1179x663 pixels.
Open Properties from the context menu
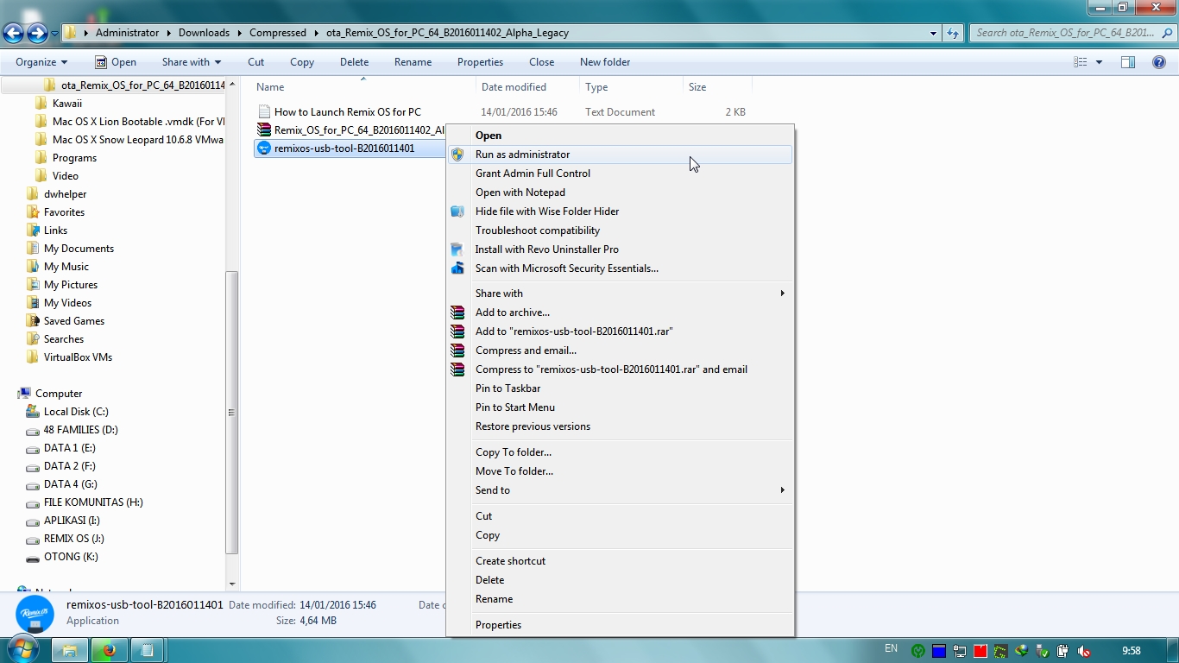[x=620, y=625]
